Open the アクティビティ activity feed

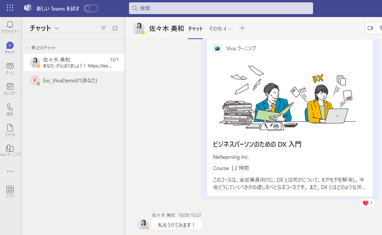(x=10, y=27)
